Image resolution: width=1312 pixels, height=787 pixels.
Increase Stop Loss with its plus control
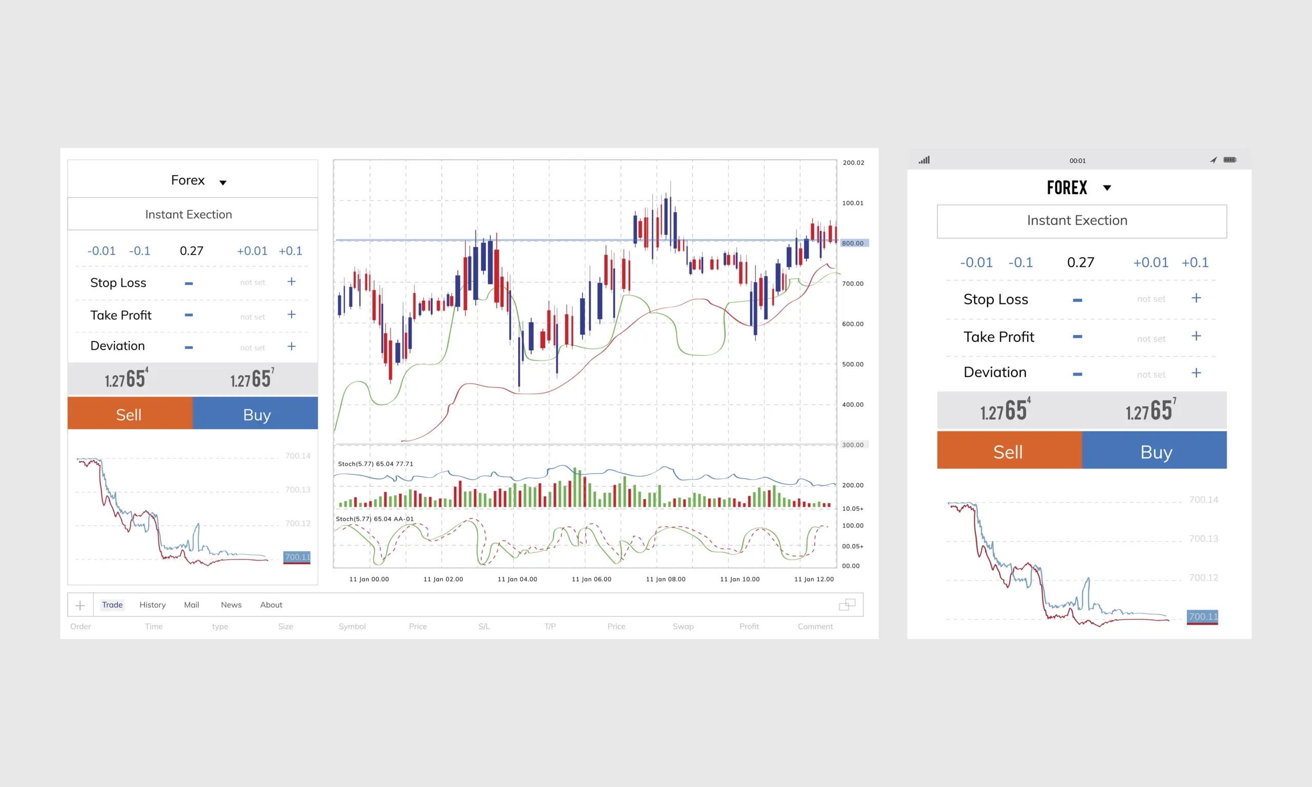292,282
